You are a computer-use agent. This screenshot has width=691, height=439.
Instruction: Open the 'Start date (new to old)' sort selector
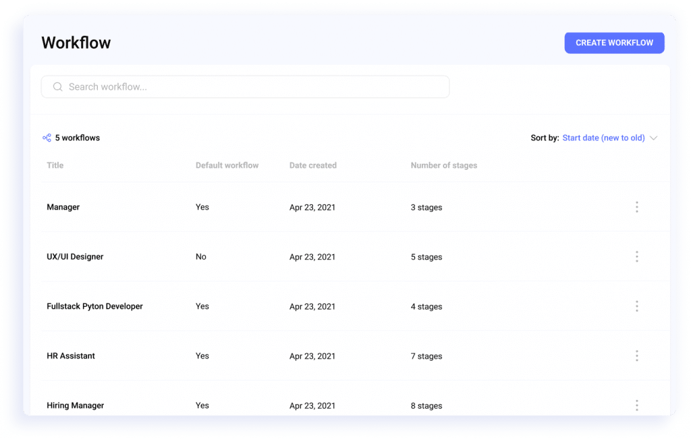coord(603,138)
